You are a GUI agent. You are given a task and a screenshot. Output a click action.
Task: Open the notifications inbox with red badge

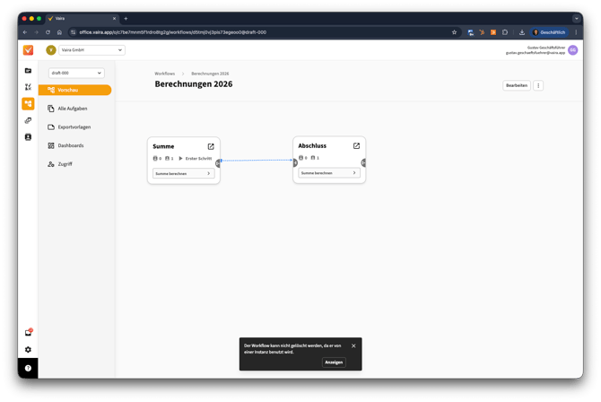click(x=29, y=332)
